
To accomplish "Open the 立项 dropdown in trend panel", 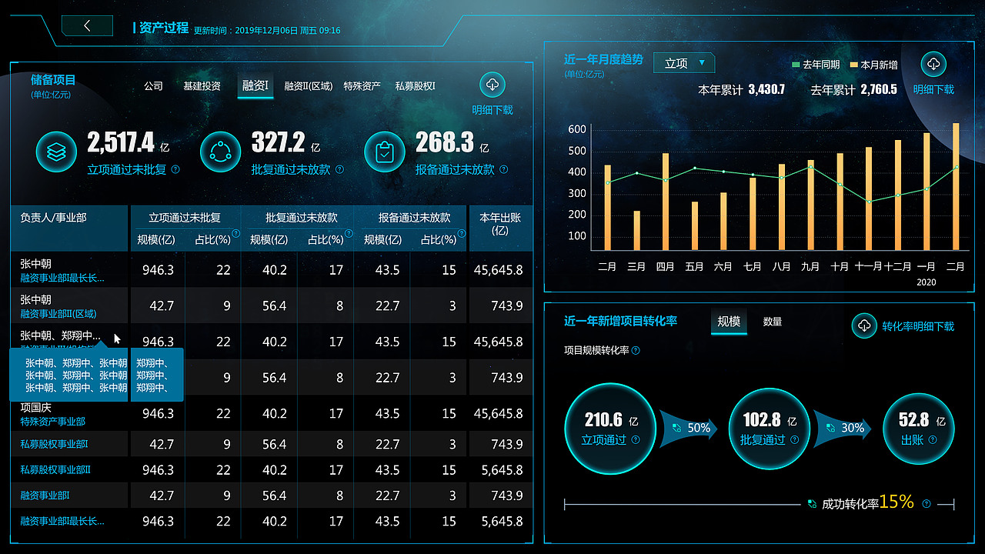I will click(684, 63).
